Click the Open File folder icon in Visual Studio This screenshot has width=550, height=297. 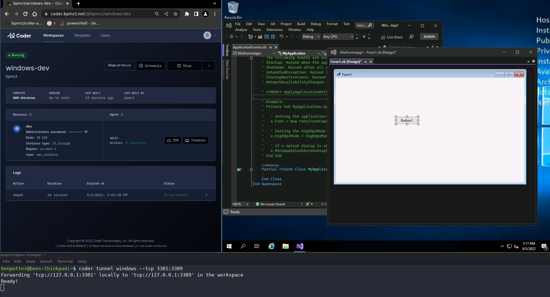click(x=260, y=37)
